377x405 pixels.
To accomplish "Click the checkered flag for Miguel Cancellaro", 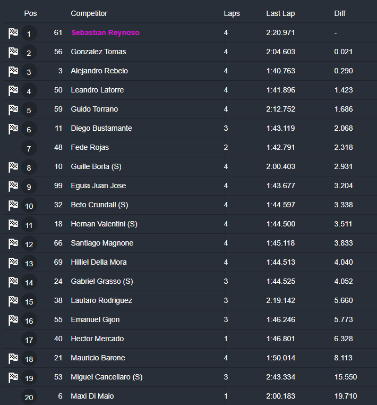I will [x=13, y=377].
